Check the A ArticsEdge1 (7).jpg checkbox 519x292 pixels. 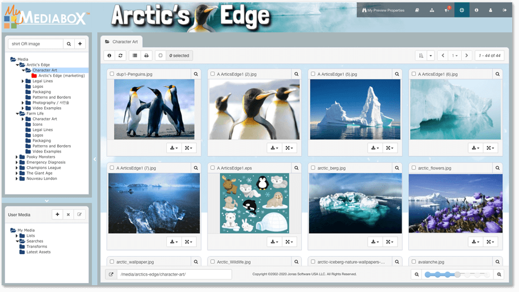(x=112, y=168)
